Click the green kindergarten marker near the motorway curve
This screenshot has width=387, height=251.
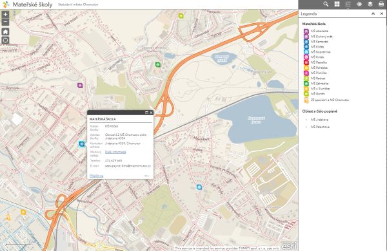(x=158, y=64)
